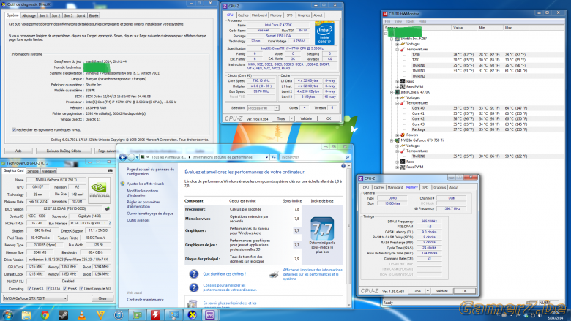Click the printer icon in the performance window
Screen dimensions: 571x321
[274, 274]
